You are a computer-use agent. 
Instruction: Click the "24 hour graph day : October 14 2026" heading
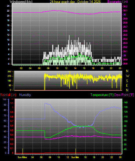point(75,2)
